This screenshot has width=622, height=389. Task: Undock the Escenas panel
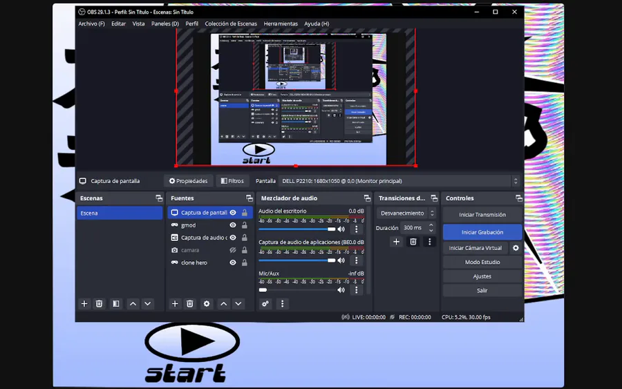click(159, 198)
